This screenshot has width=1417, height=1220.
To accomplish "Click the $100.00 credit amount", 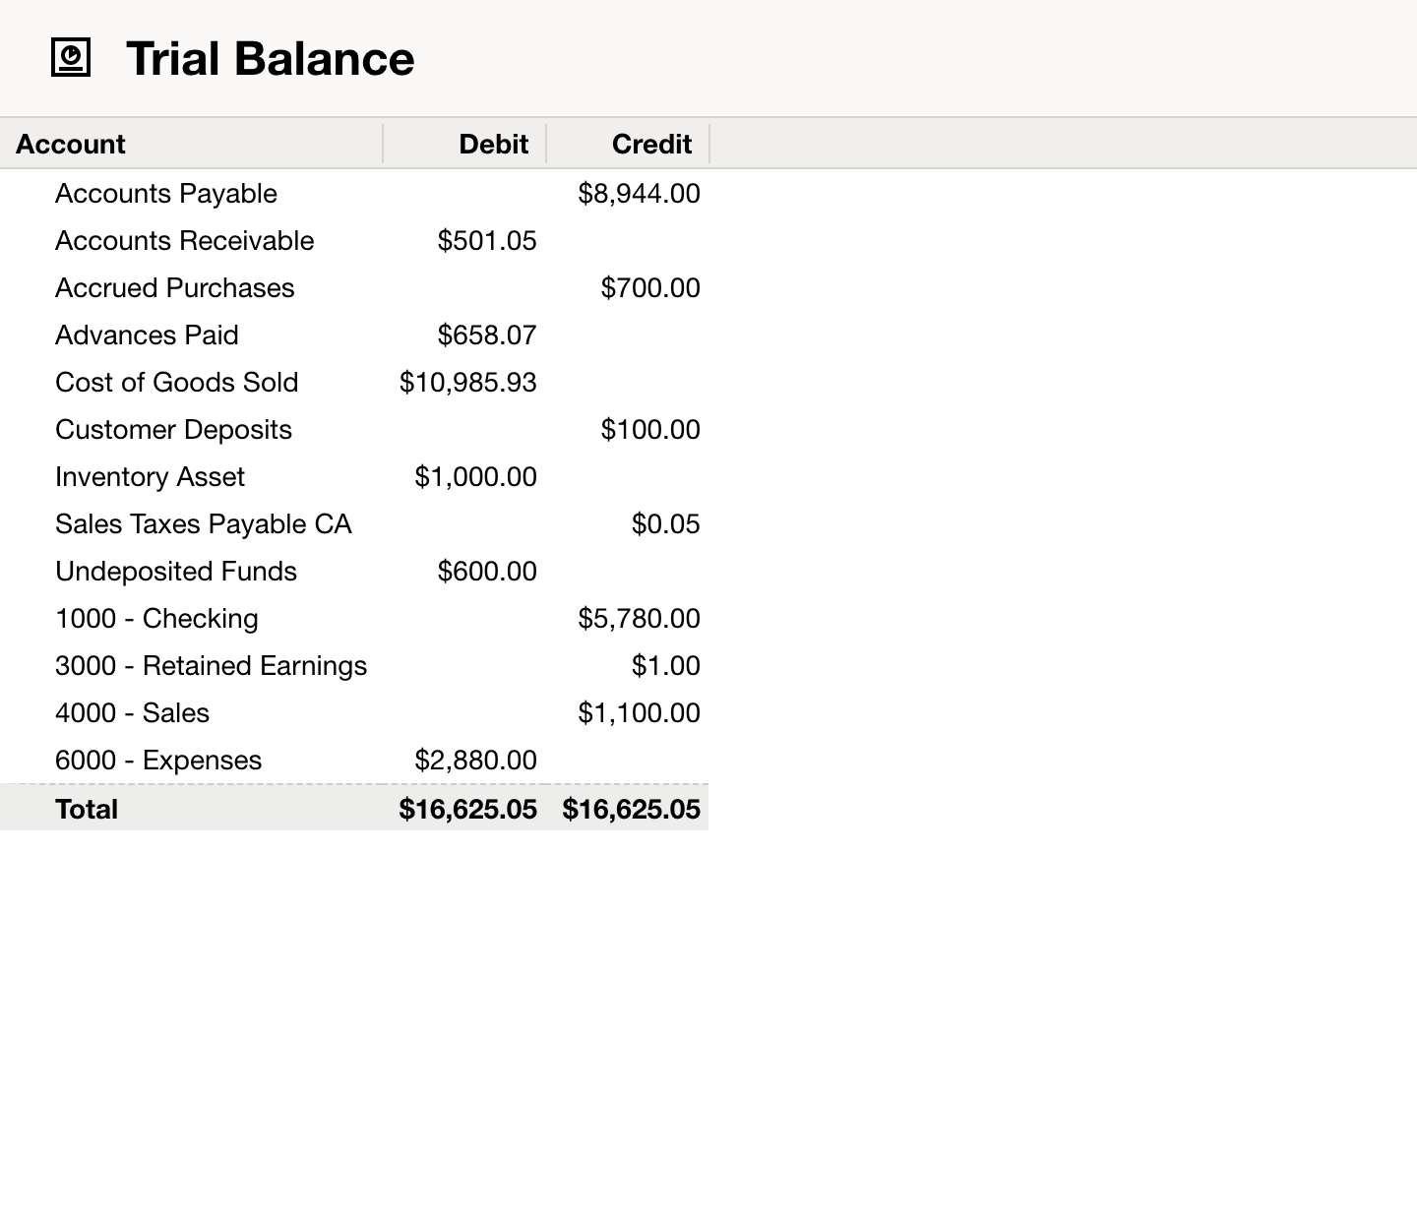I will [x=650, y=430].
